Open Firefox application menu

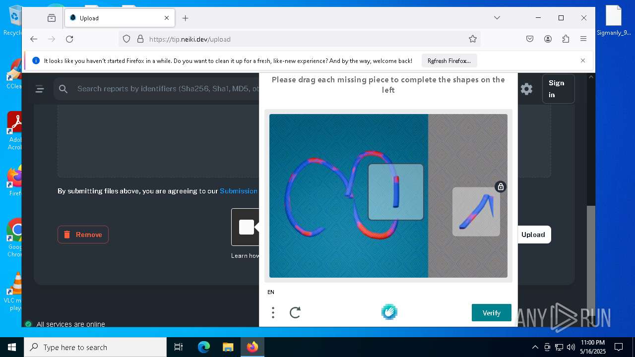pyautogui.click(x=583, y=39)
